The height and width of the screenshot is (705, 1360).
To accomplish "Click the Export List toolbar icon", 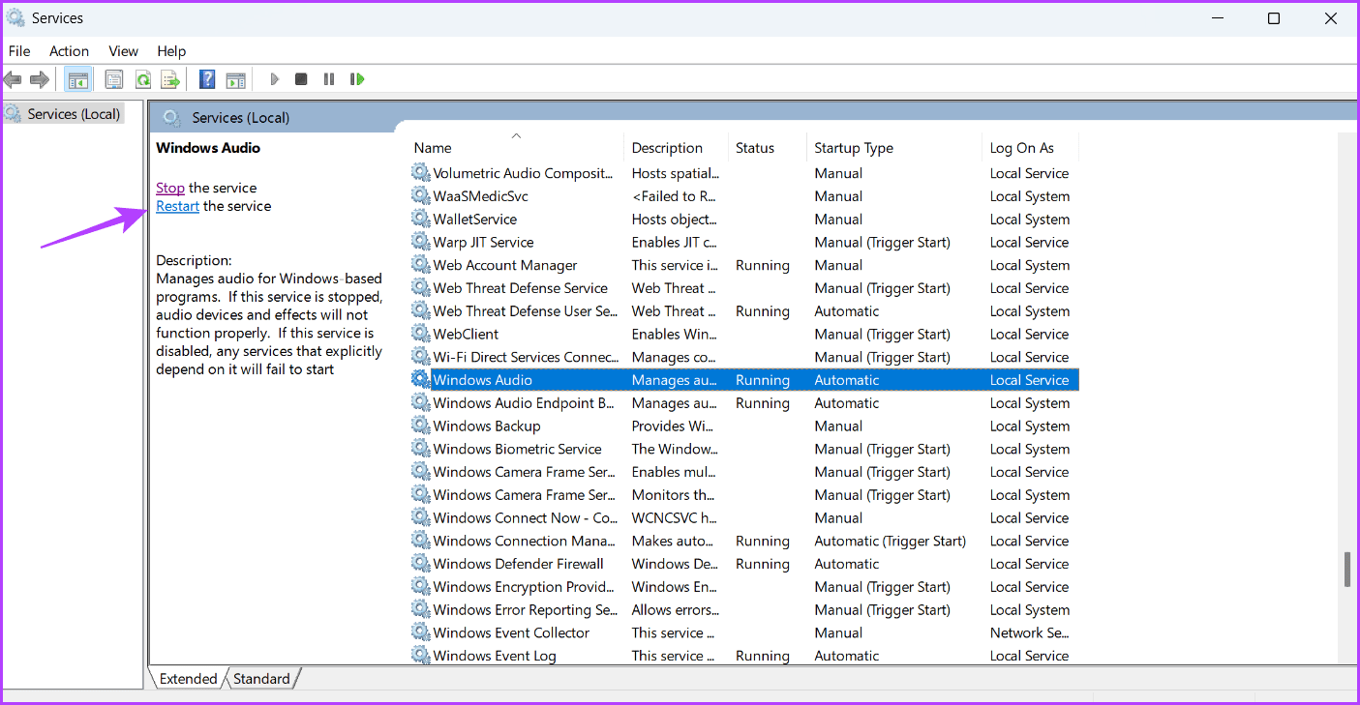I will point(171,79).
